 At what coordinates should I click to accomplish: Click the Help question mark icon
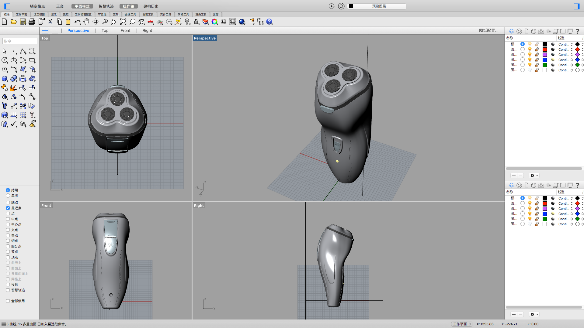[x=269, y=22]
